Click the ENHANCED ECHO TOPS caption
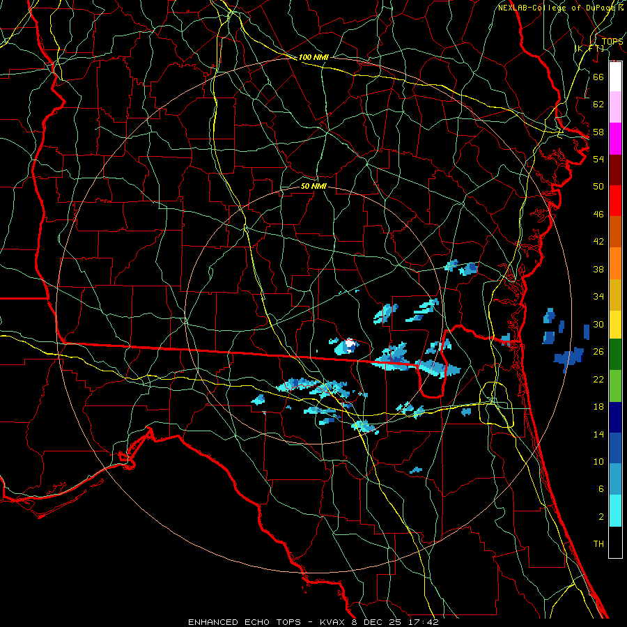Screen dimensions: 627x627 pyautogui.click(x=245, y=622)
